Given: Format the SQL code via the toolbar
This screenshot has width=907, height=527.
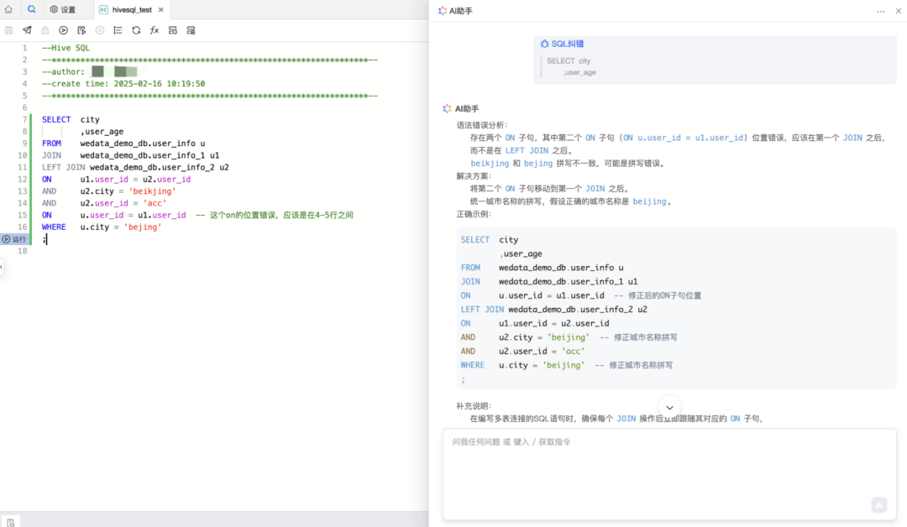Looking at the screenshot, I should tap(118, 30).
